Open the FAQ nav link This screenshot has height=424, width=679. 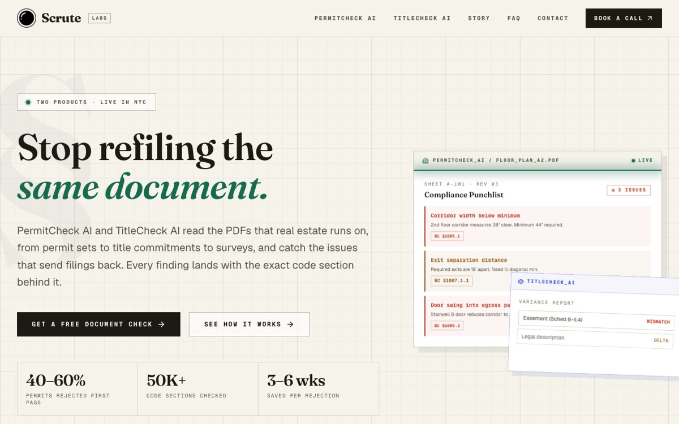(x=514, y=18)
